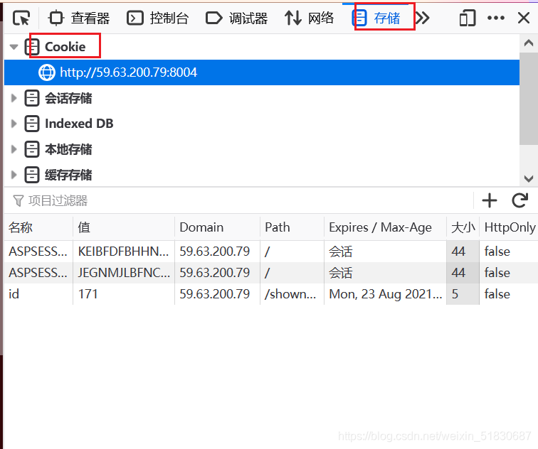Click the id cookie value 171
Screen dimensions: 538x449
(x=124, y=294)
